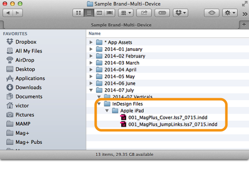This screenshot has height=174, width=249.
Task: Open the Mag+ sidebar folder
Action: (17, 133)
